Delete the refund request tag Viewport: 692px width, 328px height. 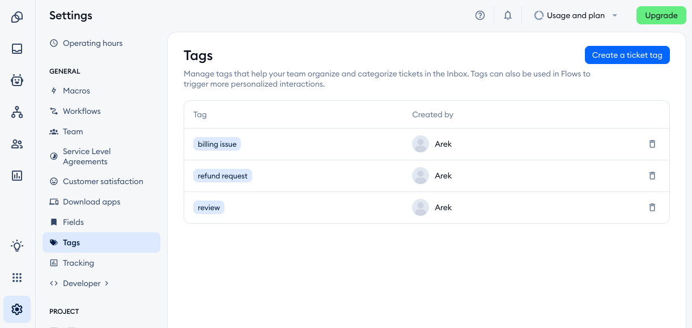(652, 176)
